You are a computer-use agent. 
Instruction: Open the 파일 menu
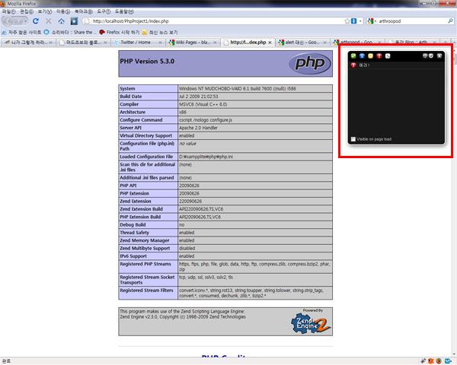(x=8, y=11)
